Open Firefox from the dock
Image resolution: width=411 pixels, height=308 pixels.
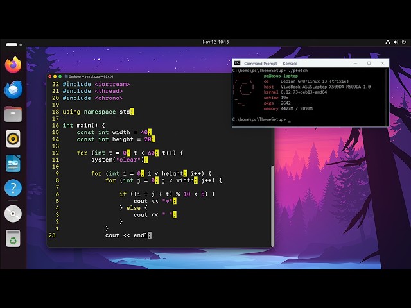13,65
